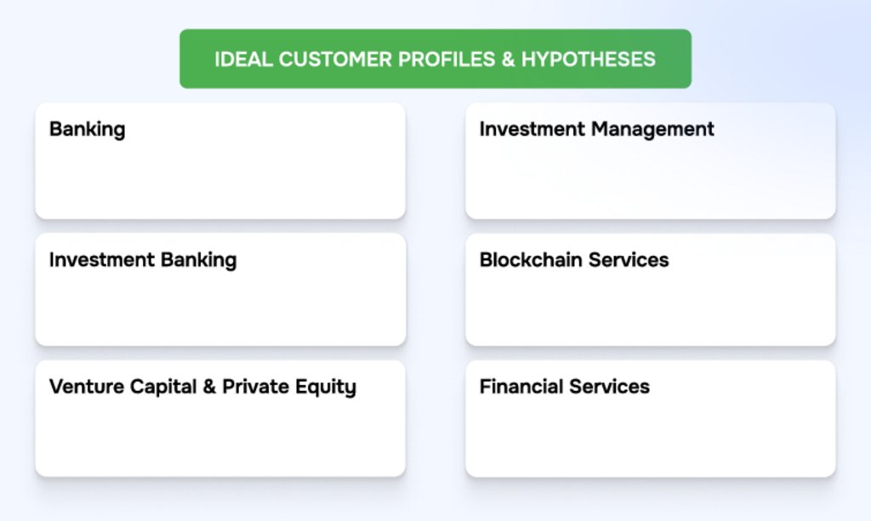Open the Investment Management heading
The width and height of the screenshot is (871, 521).
[x=596, y=129]
